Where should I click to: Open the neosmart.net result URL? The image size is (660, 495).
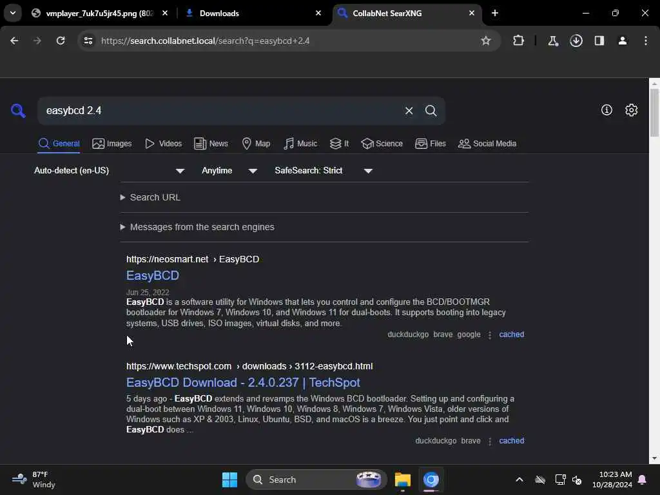[x=193, y=259]
